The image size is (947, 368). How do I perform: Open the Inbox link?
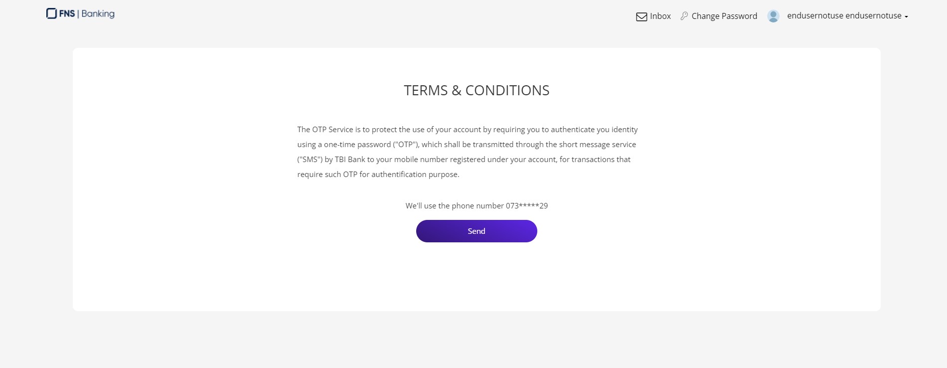click(660, 16)
